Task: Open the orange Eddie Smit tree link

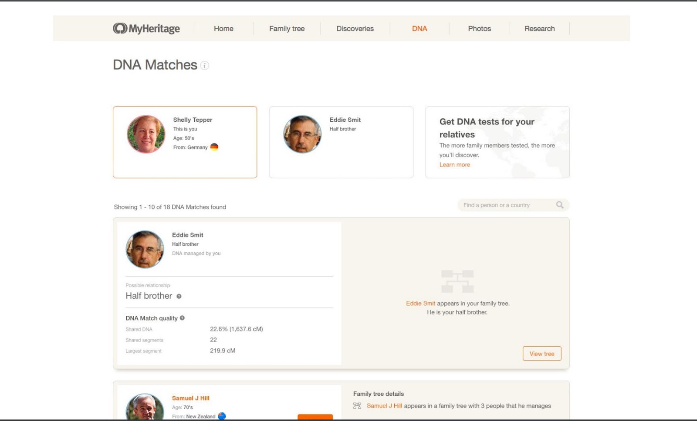Action: click(x=420, y=304)
